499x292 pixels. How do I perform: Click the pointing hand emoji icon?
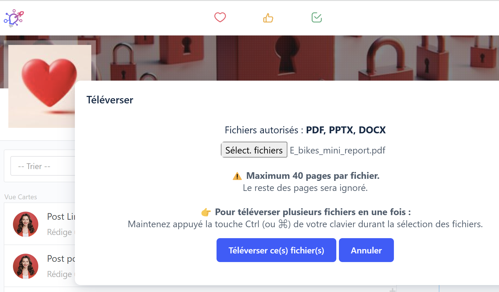(206, 213)
